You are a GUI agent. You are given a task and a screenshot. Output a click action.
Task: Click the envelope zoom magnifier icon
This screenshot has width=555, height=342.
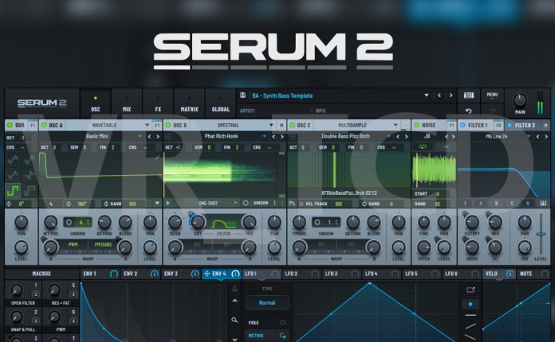pos(234,320)
